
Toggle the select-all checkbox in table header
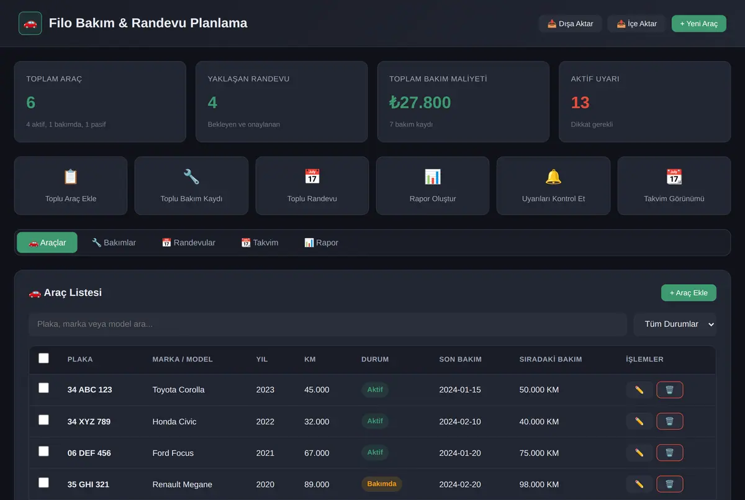(43, 358)
